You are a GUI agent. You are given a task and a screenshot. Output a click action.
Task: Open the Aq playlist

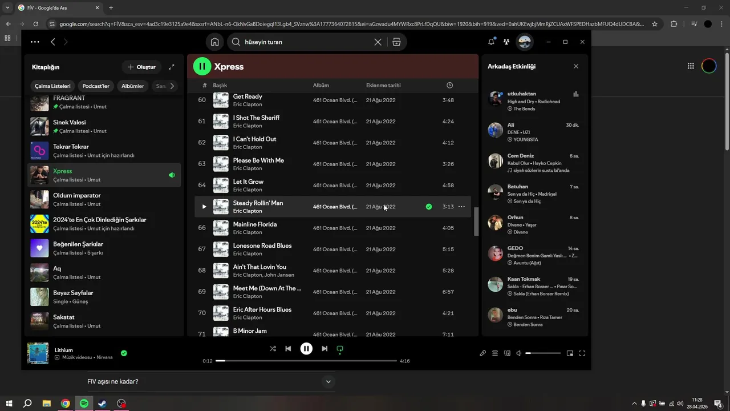[x=104, y=272]
